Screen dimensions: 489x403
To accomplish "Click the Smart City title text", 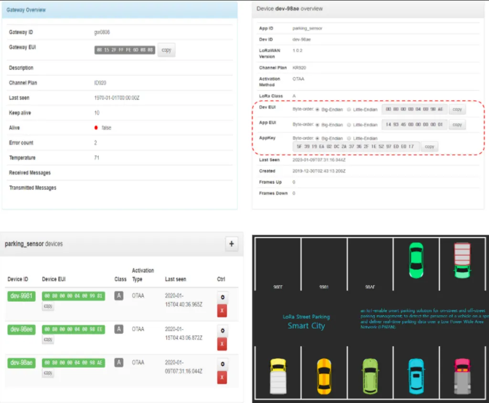I will coord(306,326).
